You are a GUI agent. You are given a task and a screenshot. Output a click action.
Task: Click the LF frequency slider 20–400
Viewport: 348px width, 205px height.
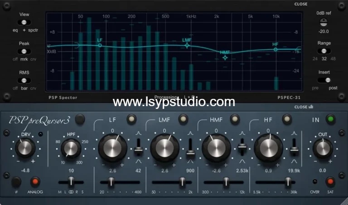pos(120,182)
